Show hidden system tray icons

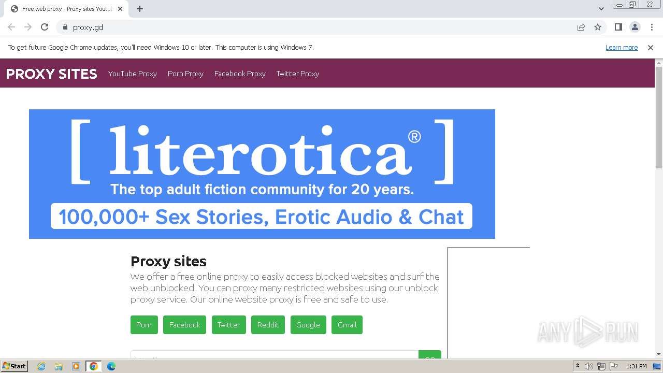[x=578, y=366]
